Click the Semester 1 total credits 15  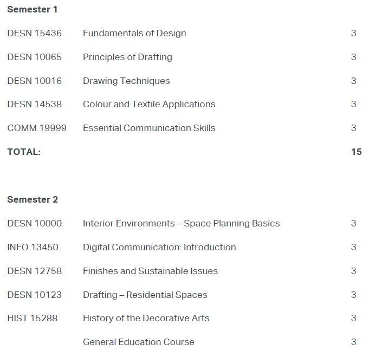tap(357, 152)
